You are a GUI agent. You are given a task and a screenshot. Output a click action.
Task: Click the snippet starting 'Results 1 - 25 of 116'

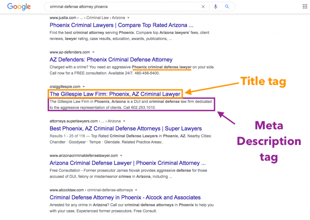tap(130, 139)
